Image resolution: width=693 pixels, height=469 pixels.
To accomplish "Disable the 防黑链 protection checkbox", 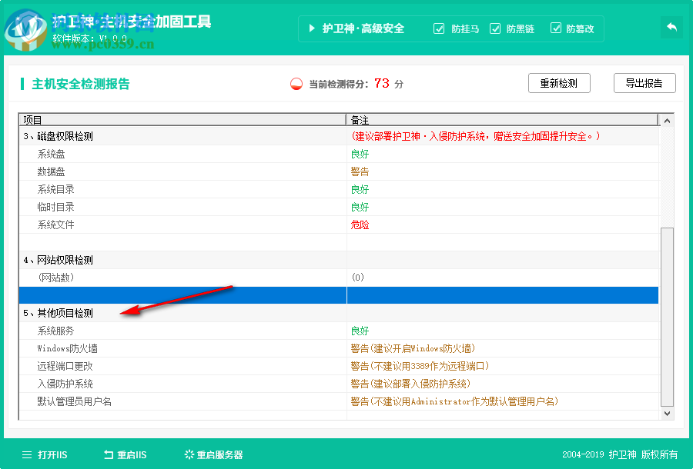I will 496,28.
